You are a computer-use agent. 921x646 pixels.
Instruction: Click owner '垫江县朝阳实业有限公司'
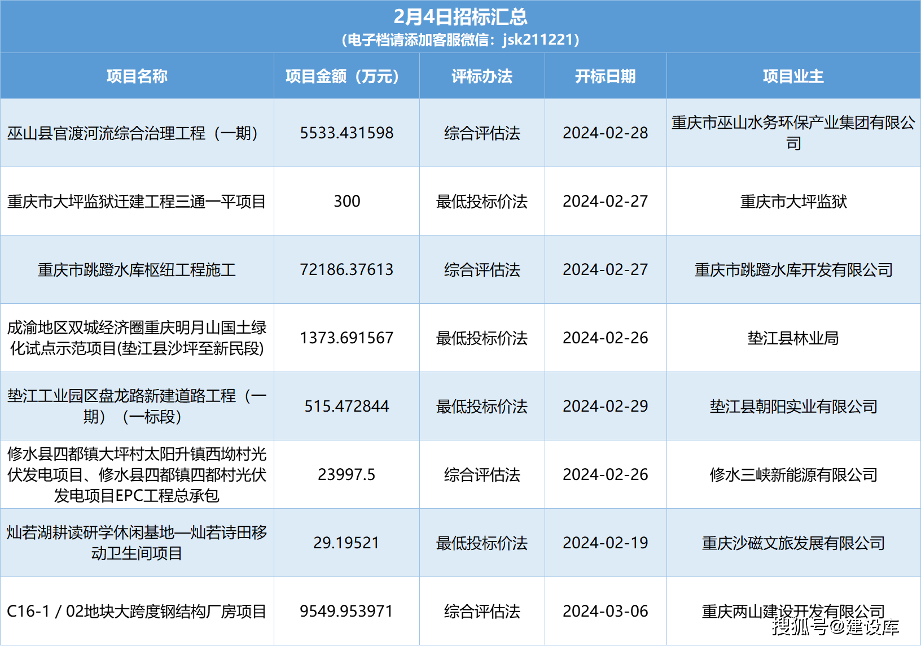793,407
